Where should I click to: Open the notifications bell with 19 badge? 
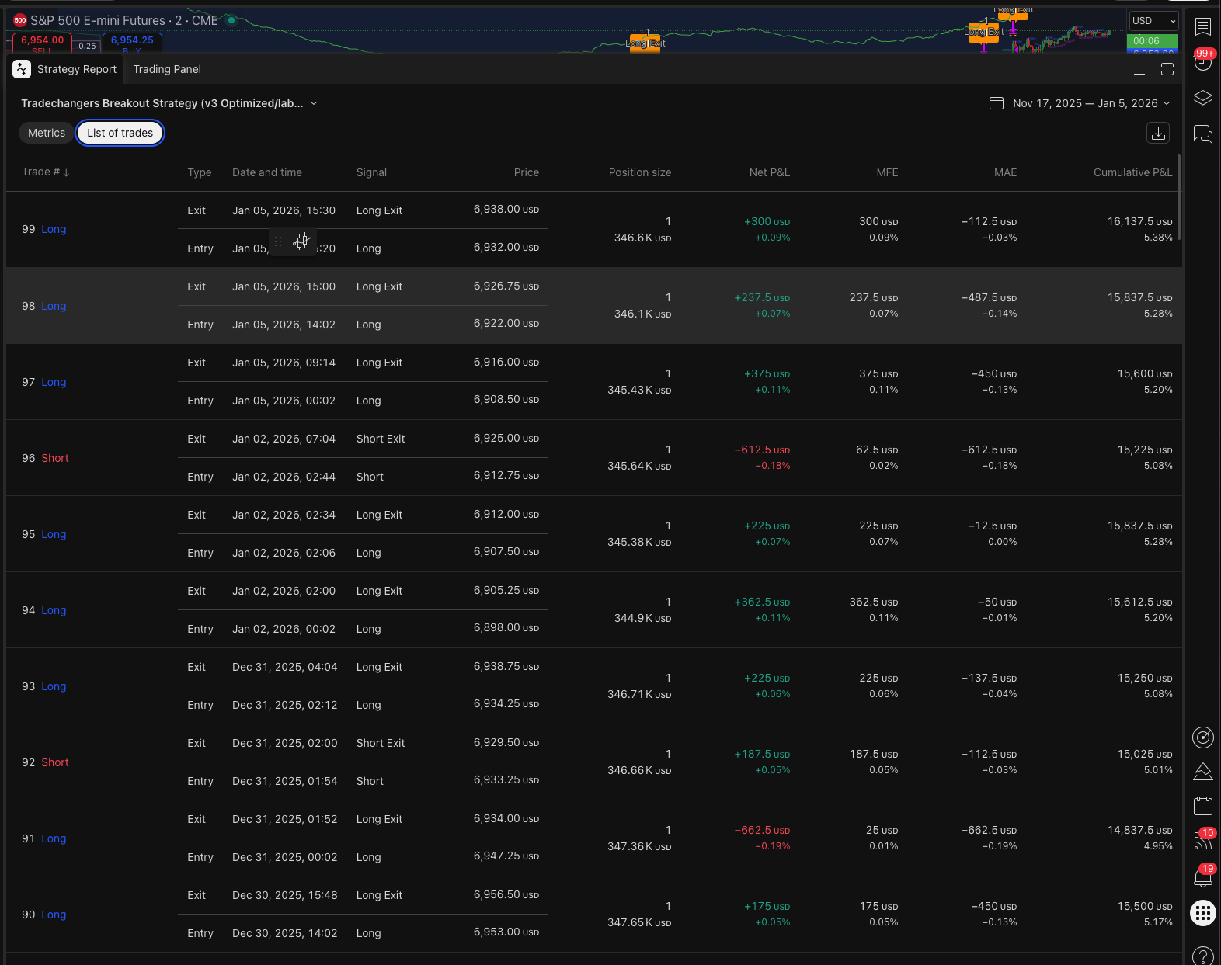point(1202,877)
